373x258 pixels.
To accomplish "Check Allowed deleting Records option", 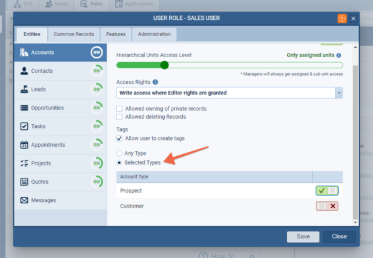I will [120, 117].
